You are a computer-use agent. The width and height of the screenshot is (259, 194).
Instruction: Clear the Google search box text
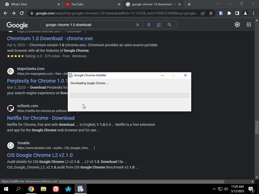pyautogui.click(x=137, y=25)
